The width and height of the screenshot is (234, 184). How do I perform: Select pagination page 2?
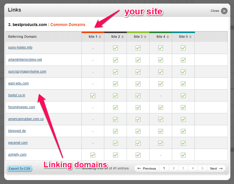(174, 168)
